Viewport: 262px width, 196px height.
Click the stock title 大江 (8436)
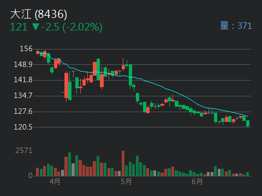click(39, 14)
